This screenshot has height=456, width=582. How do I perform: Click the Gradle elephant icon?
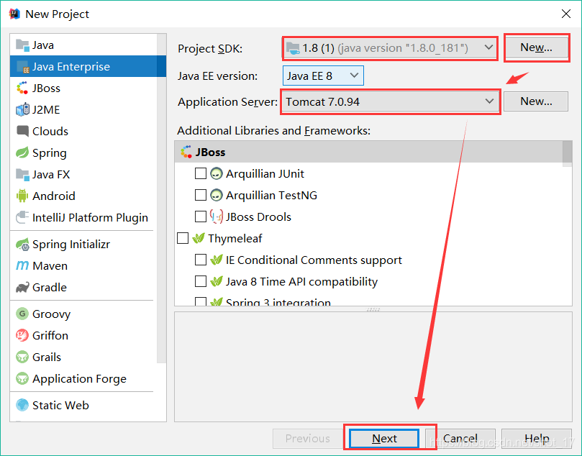[22, 287]
